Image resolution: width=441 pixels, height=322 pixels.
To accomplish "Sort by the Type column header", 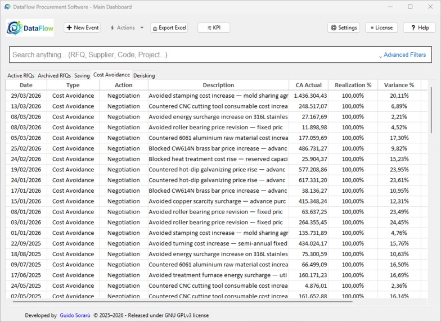I will [73, 85].
